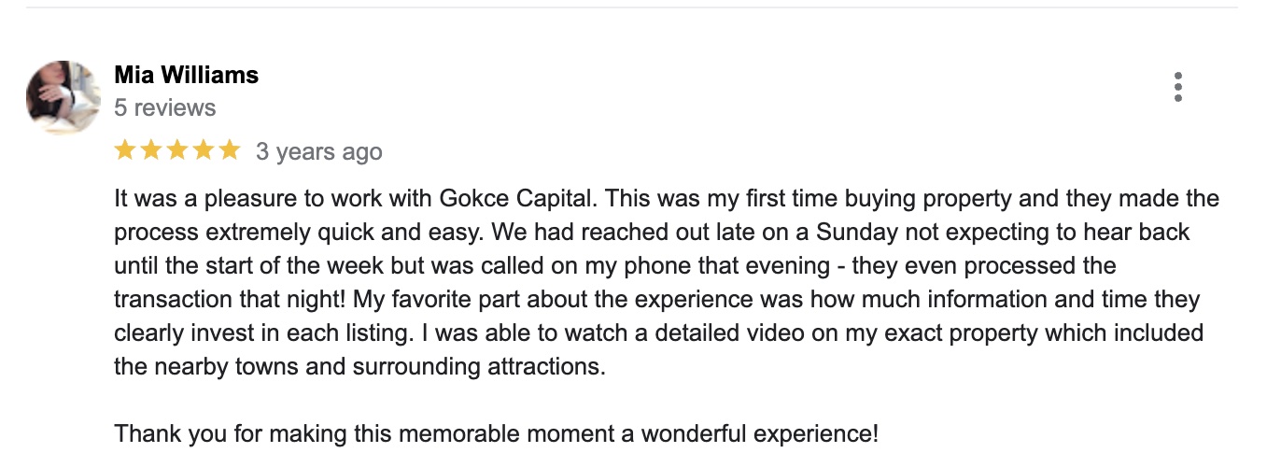Screen dimensions: 1281x467
Task: Click the fourth gold rating star
Action: pyautogui.click(x=203, y=150)
